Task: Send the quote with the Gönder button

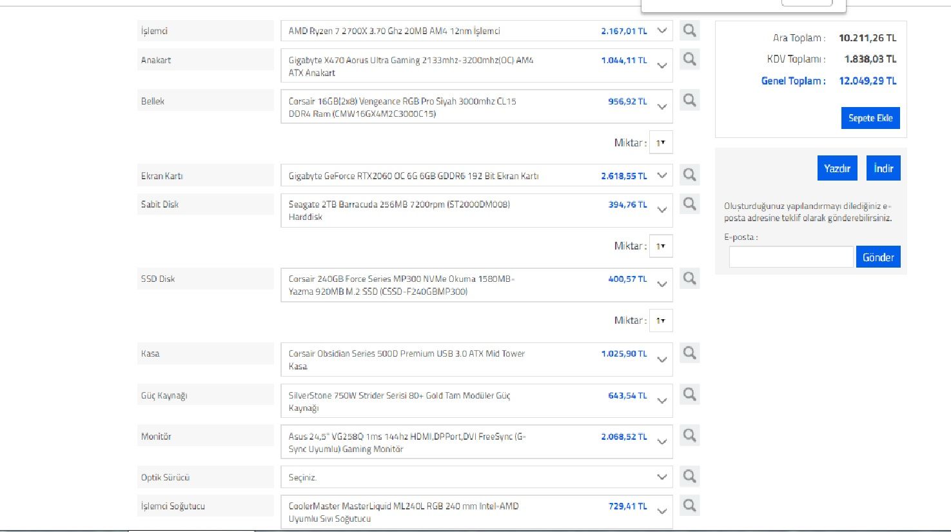Action: click(878, 257)
